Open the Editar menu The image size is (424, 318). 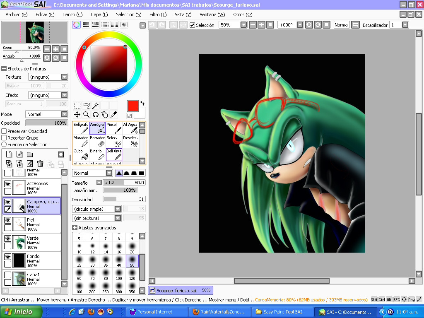(x=45, y=14)
